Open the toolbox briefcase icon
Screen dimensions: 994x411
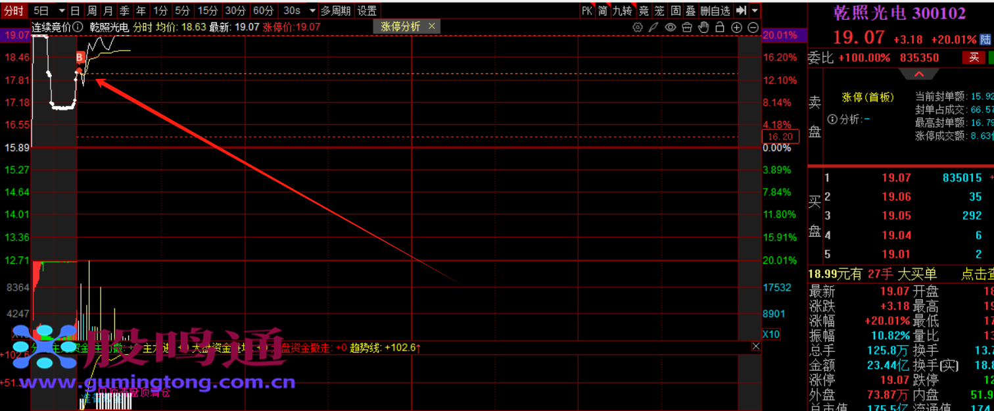pyautogui.click(x=686, y=28)
